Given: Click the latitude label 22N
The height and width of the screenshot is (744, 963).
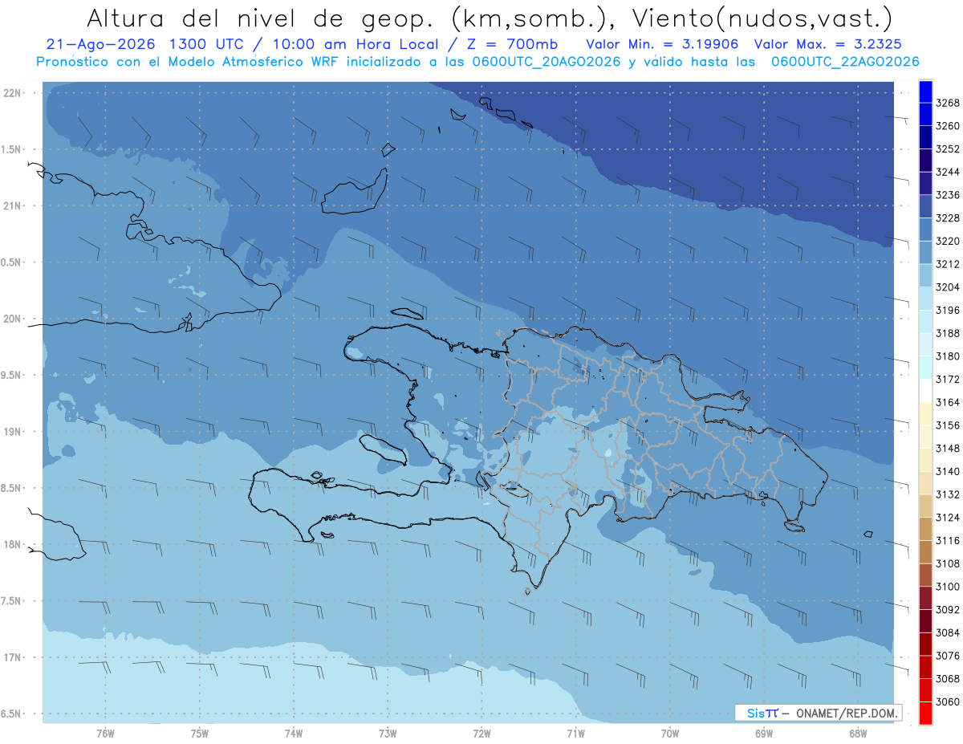Looking at the screenshot, I should point(13,92).
